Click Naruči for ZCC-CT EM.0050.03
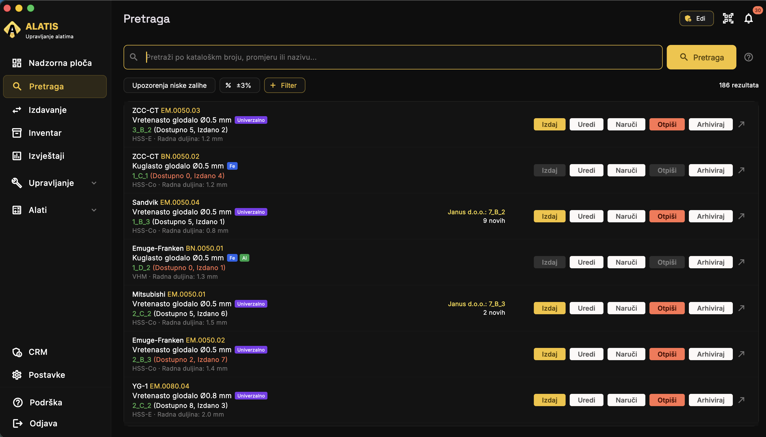Image resolution: width=766 pixels, height=437 pixels. click(626, 124)
